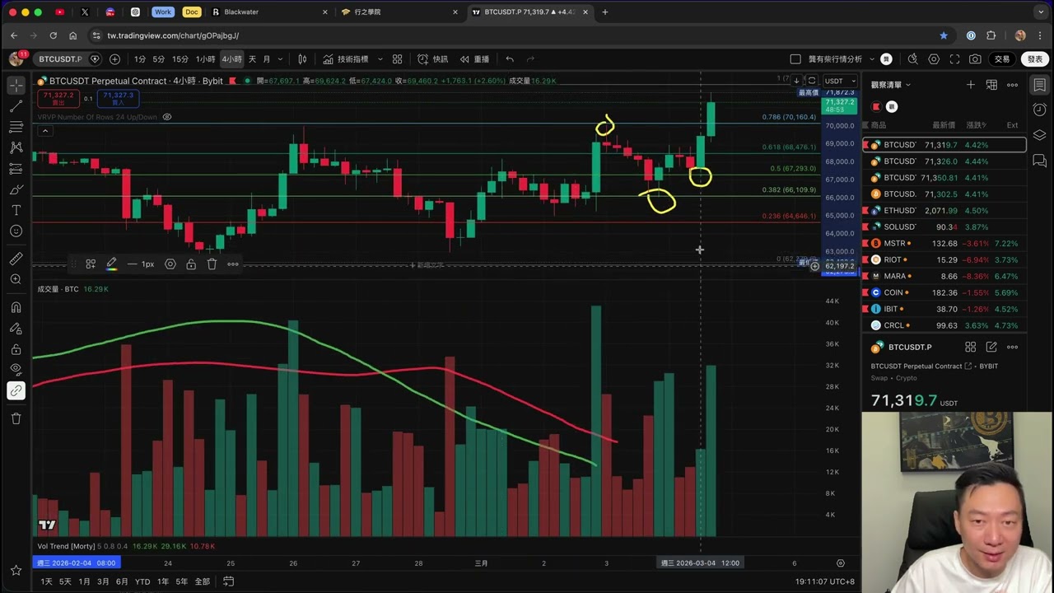Open watchlist advanced view table icon
The height and width of the screenshot is (593, 1054).
(991, 85)
